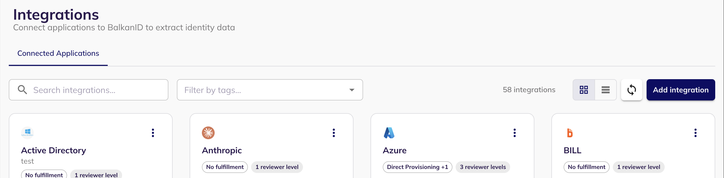Open the Azure integration
This screenshot has width=724, height=178.
[395, 150]
